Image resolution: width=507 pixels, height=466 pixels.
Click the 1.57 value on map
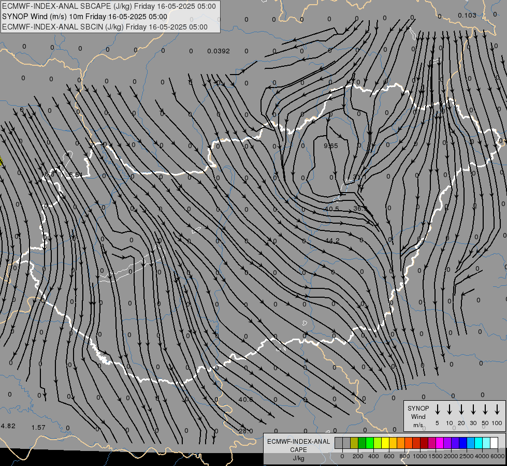38,428
